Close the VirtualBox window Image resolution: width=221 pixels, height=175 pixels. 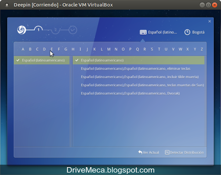(214, 5)
